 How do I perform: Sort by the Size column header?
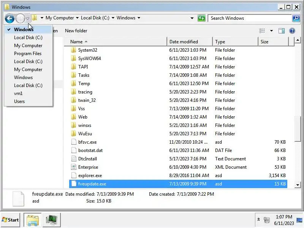click(273, 42)
